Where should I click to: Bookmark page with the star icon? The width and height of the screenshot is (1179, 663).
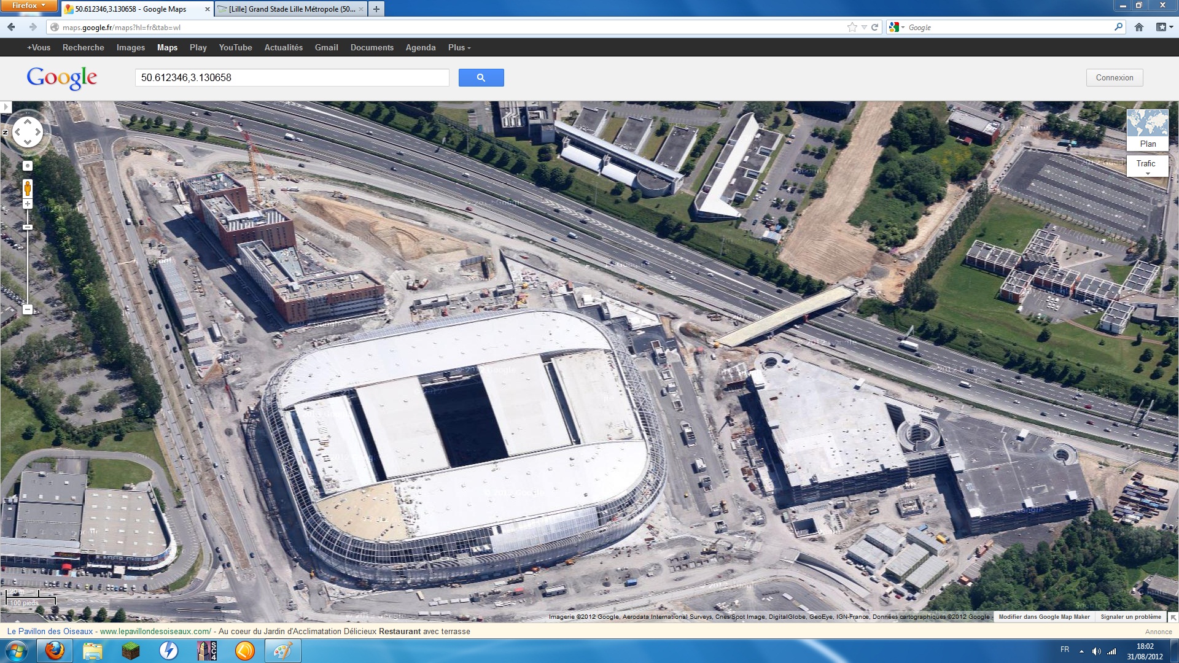[852, 27]
